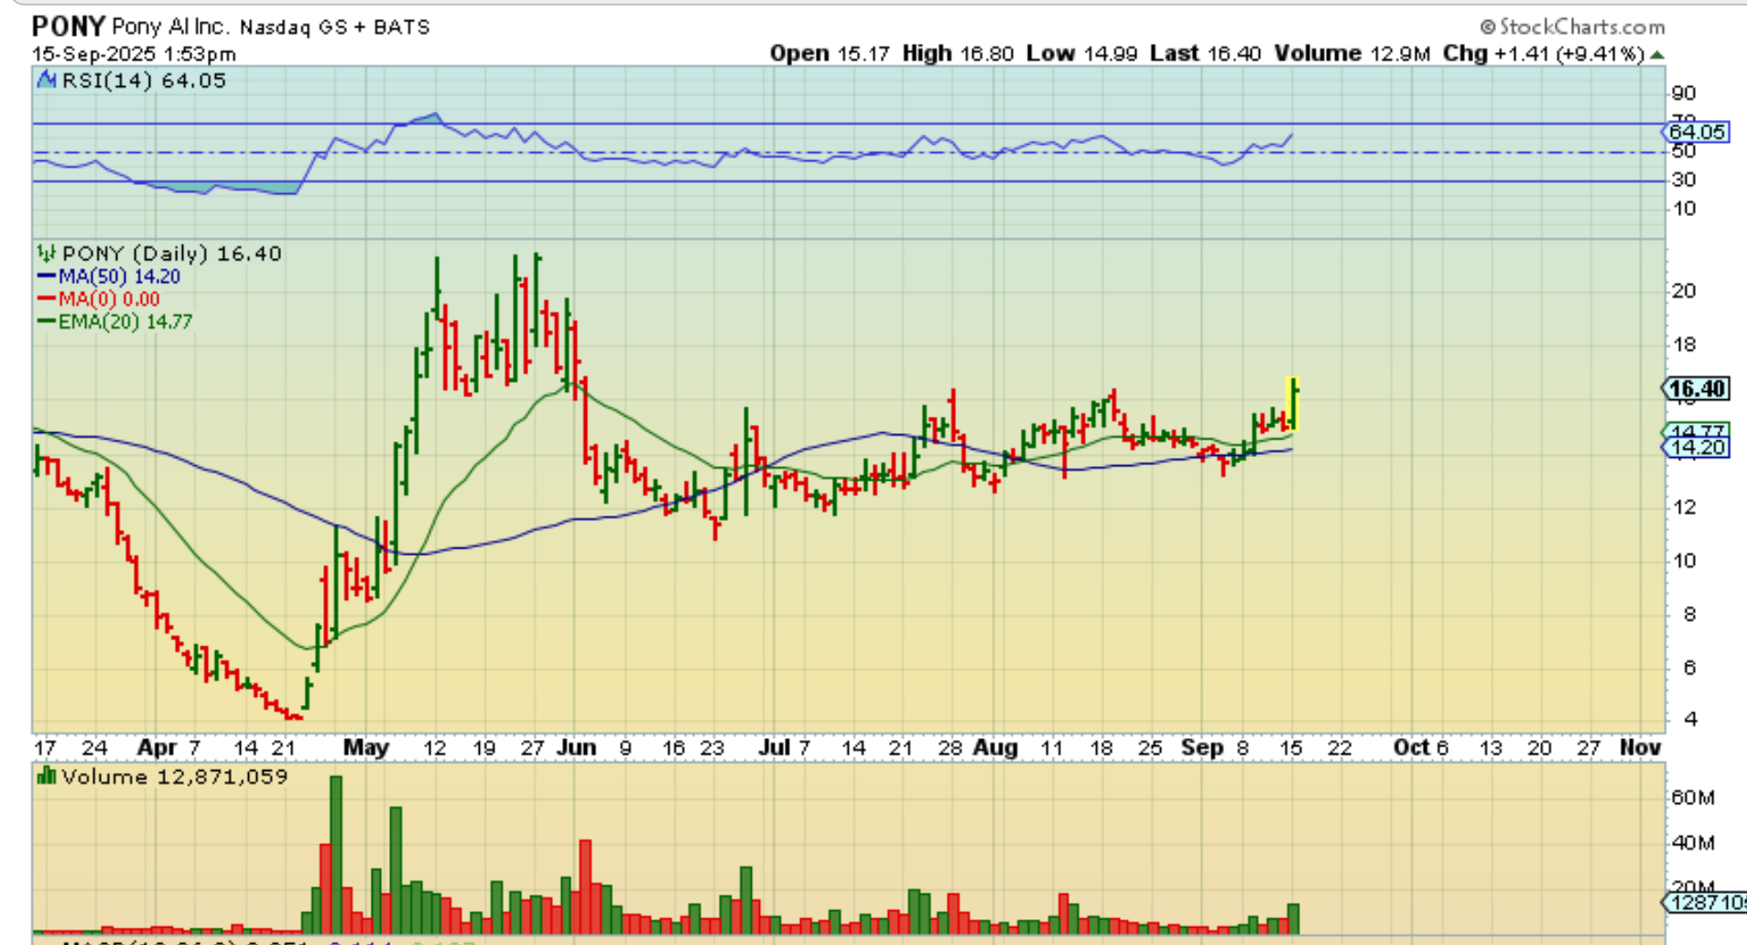Click the 'Last 16.40' value in header

point(1206,53)
